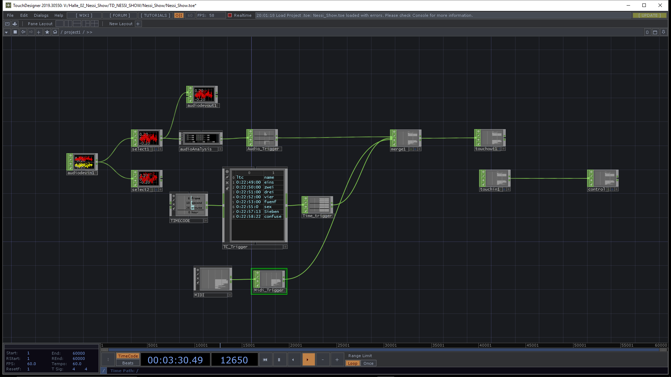The image size is (671, 377).
Task: Click the bookmark star icon
Action: pyautogui.click(x=47, y=32)
